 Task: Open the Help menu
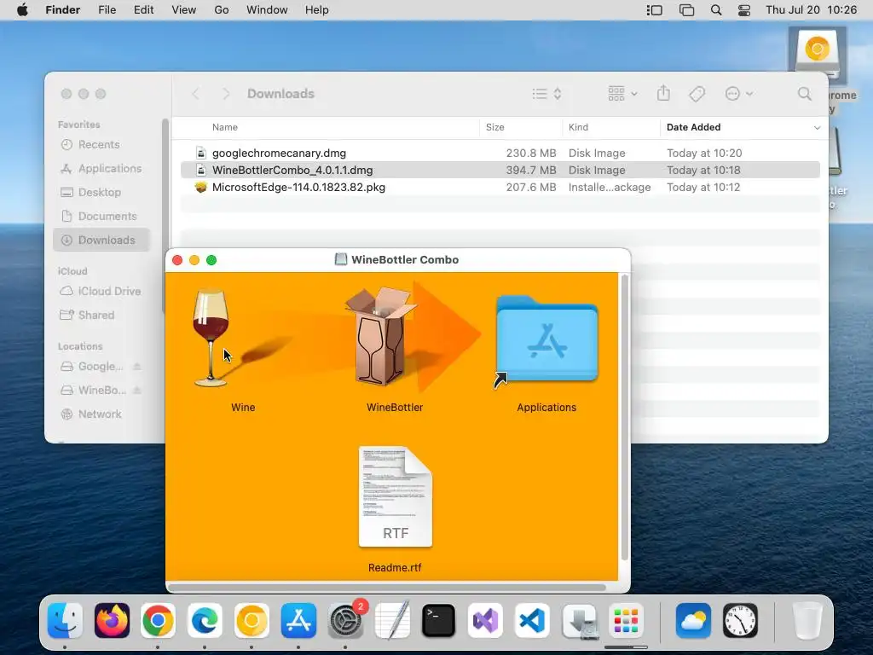coord(317,10)
